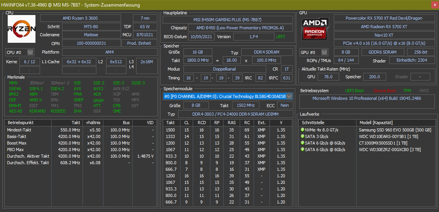Click the ECC value Nein

tap(285, 105)
